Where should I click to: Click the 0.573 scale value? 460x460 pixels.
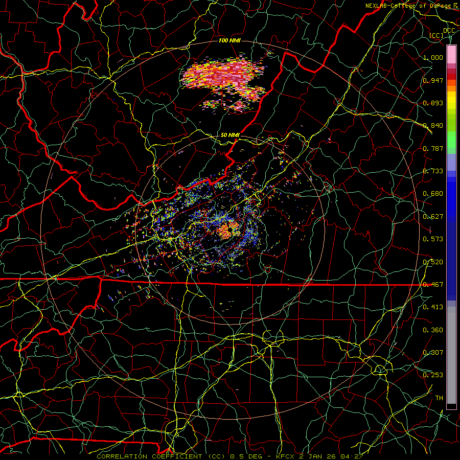(x=433, y=239)
